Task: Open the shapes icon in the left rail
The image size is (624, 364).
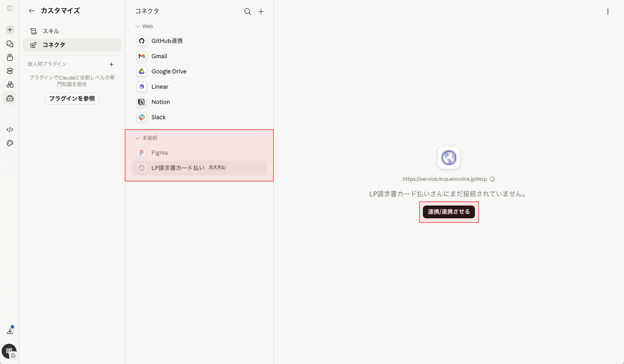Action: point(10,85)
